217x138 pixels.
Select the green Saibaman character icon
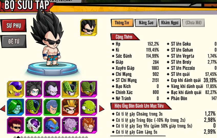coord(89,107)
